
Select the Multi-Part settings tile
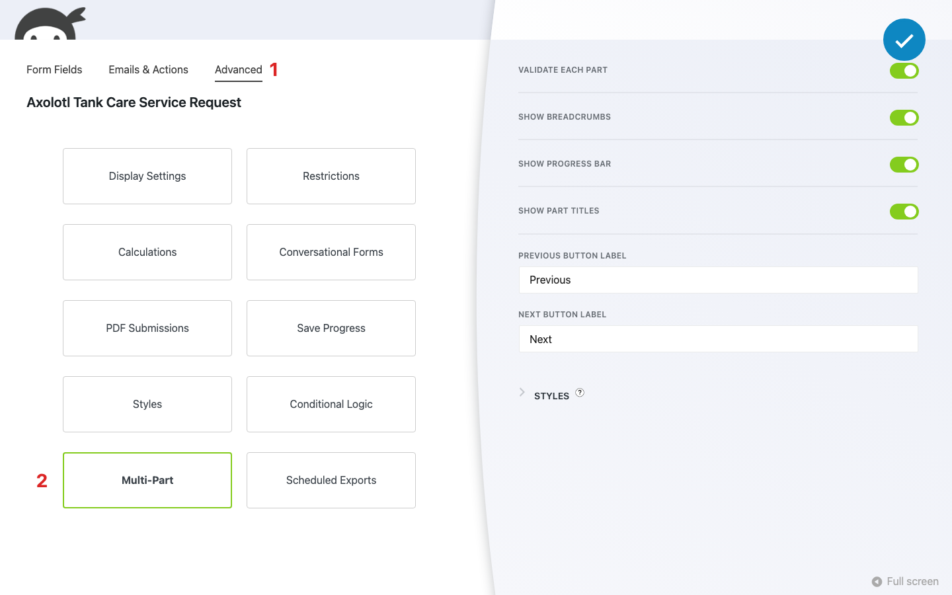(147, 481)
